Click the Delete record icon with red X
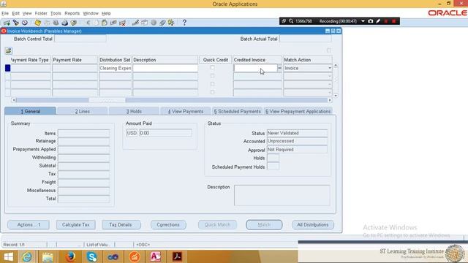Image resolution: width=468 pixels, height=263 pixels. [x=122, y=23]
